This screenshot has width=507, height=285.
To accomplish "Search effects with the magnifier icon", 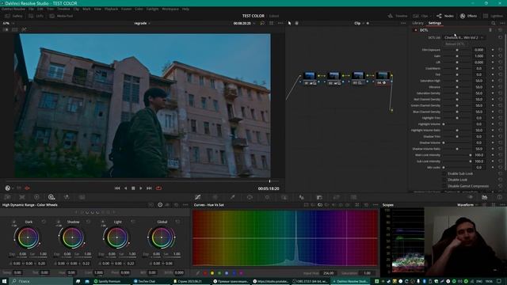I will click(x=493, y=23).
